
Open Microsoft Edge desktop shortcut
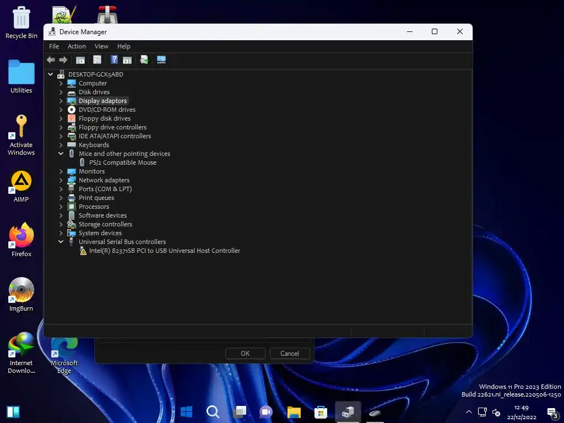tap(64, 356)
